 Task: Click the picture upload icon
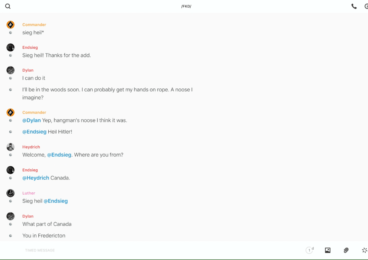coord(327,250)
